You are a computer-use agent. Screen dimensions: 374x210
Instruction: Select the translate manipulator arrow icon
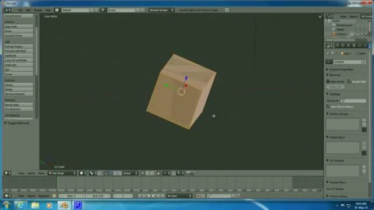110,173
